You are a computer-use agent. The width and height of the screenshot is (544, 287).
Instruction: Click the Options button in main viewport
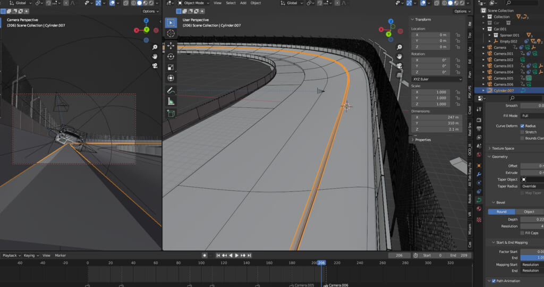(x=460, y=11)
